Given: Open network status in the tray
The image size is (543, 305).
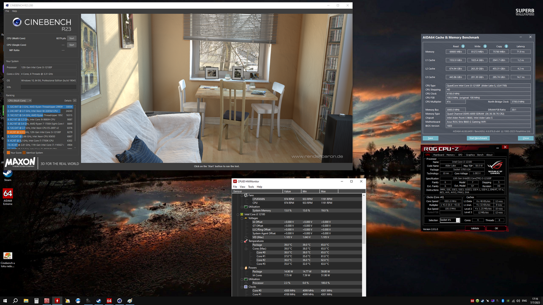Looking at the screenshot, I should click(513, 301).
